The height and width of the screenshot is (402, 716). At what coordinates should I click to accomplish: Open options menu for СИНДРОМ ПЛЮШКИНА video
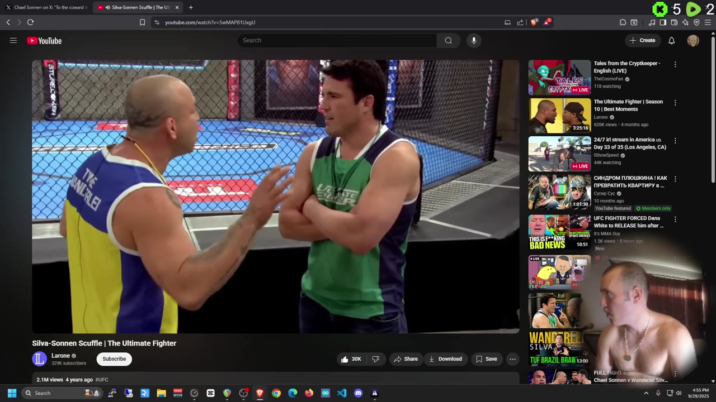[x=675, y=179]
